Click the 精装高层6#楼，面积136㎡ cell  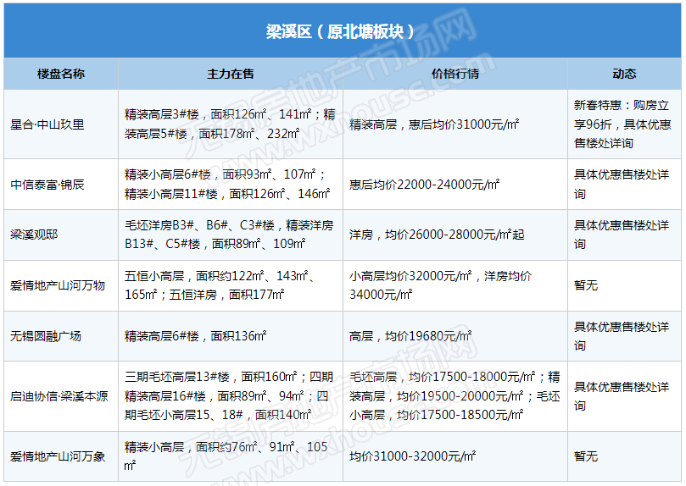(195, 336)
